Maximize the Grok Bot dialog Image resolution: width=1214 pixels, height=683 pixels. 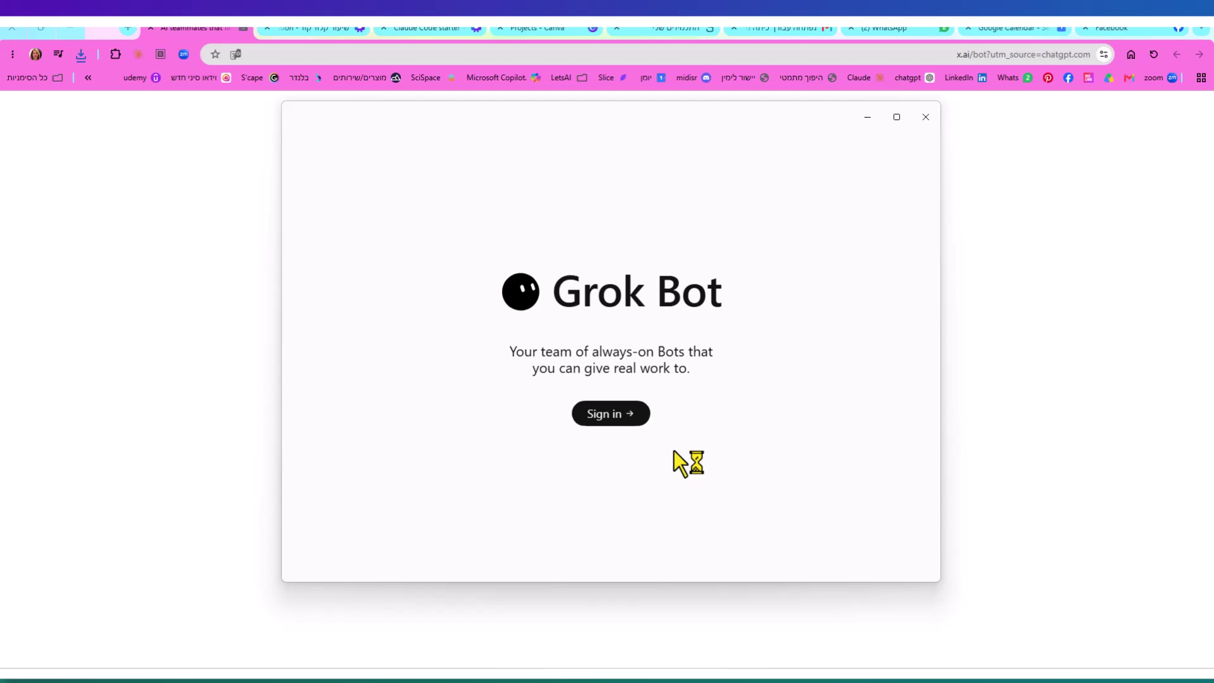897,117
